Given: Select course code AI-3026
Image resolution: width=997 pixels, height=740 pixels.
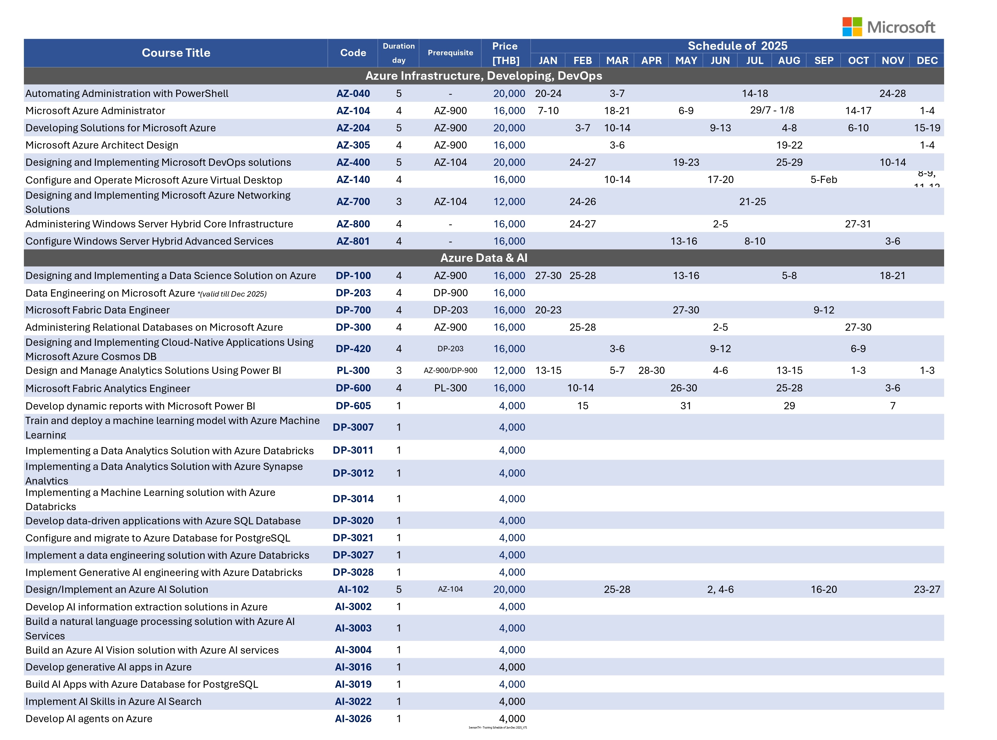Looking at the screenshot, I should click(x=353, y=719).
